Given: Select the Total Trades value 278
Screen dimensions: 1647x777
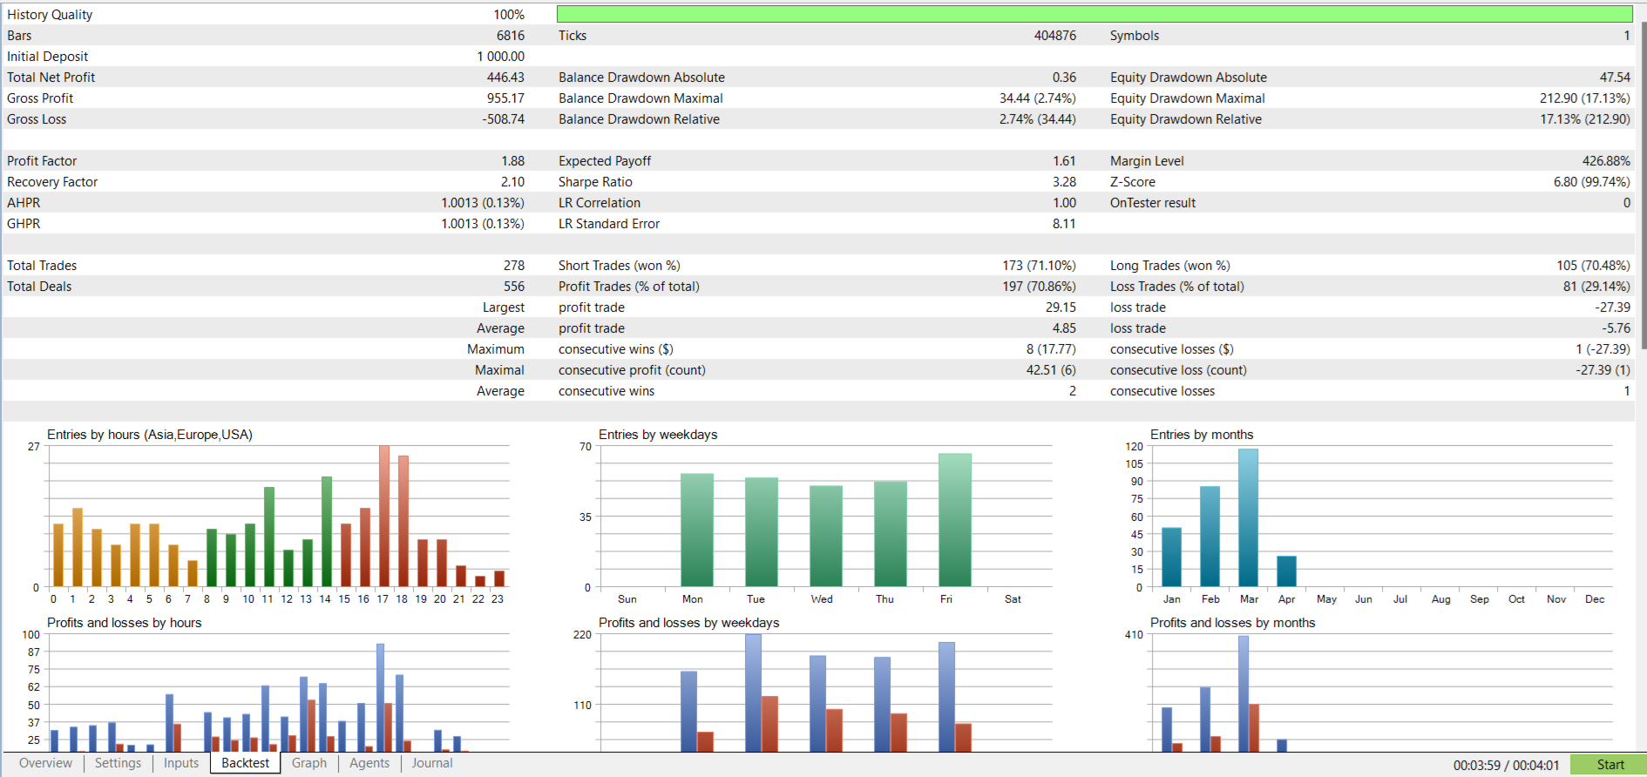Looking at the screenshot, I should (514, 266).
